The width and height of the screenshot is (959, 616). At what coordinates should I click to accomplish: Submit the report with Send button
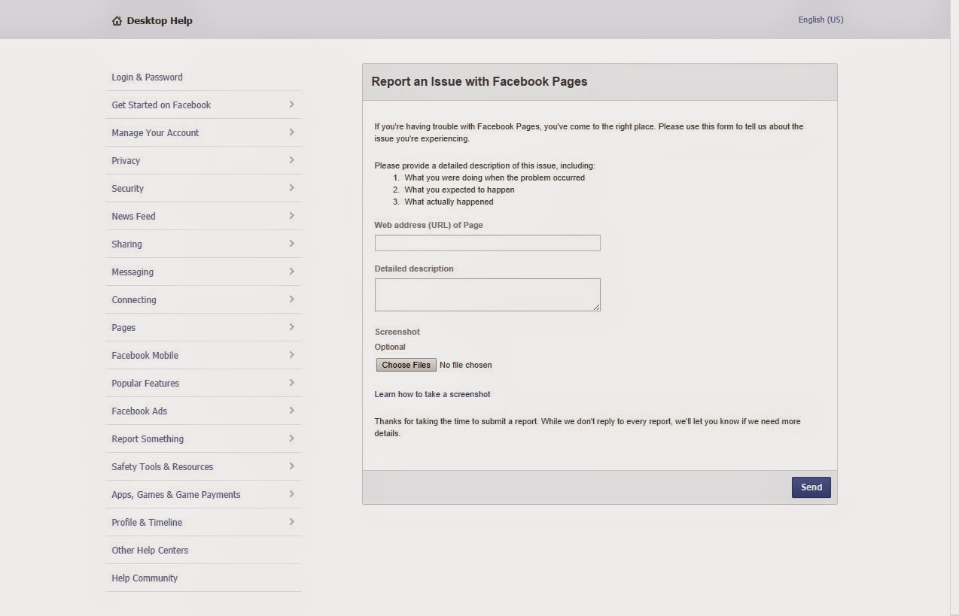coord(811,487)
